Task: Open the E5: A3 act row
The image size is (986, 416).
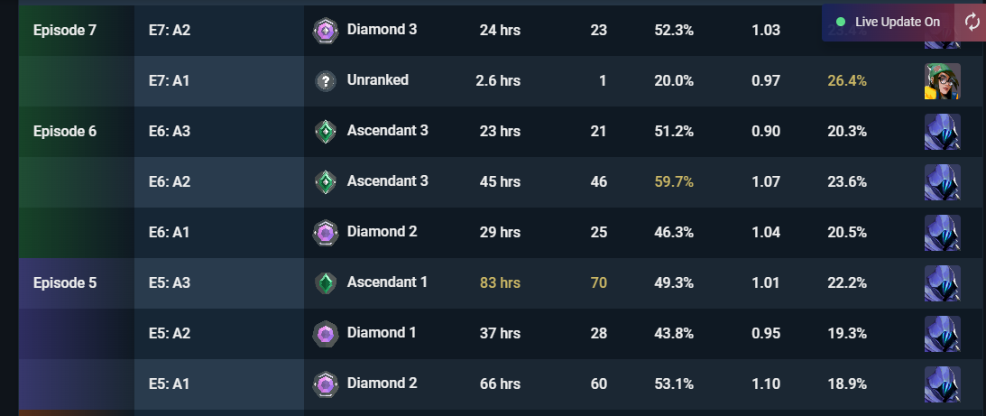Action: [559, 283]
